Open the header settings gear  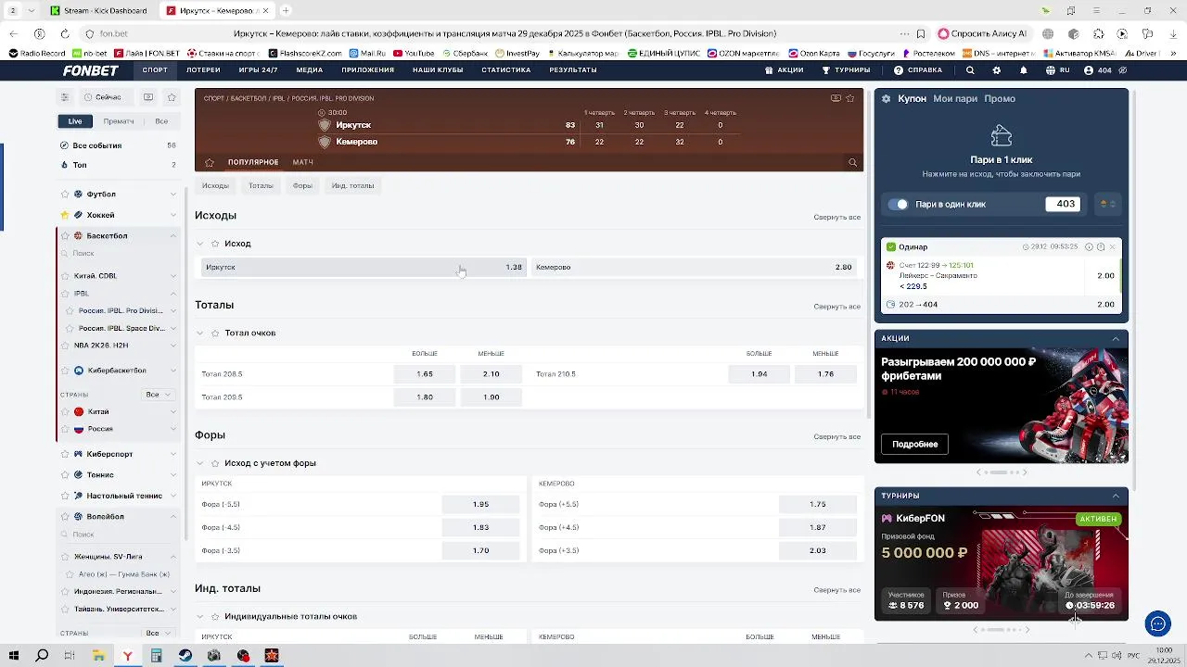997,70
